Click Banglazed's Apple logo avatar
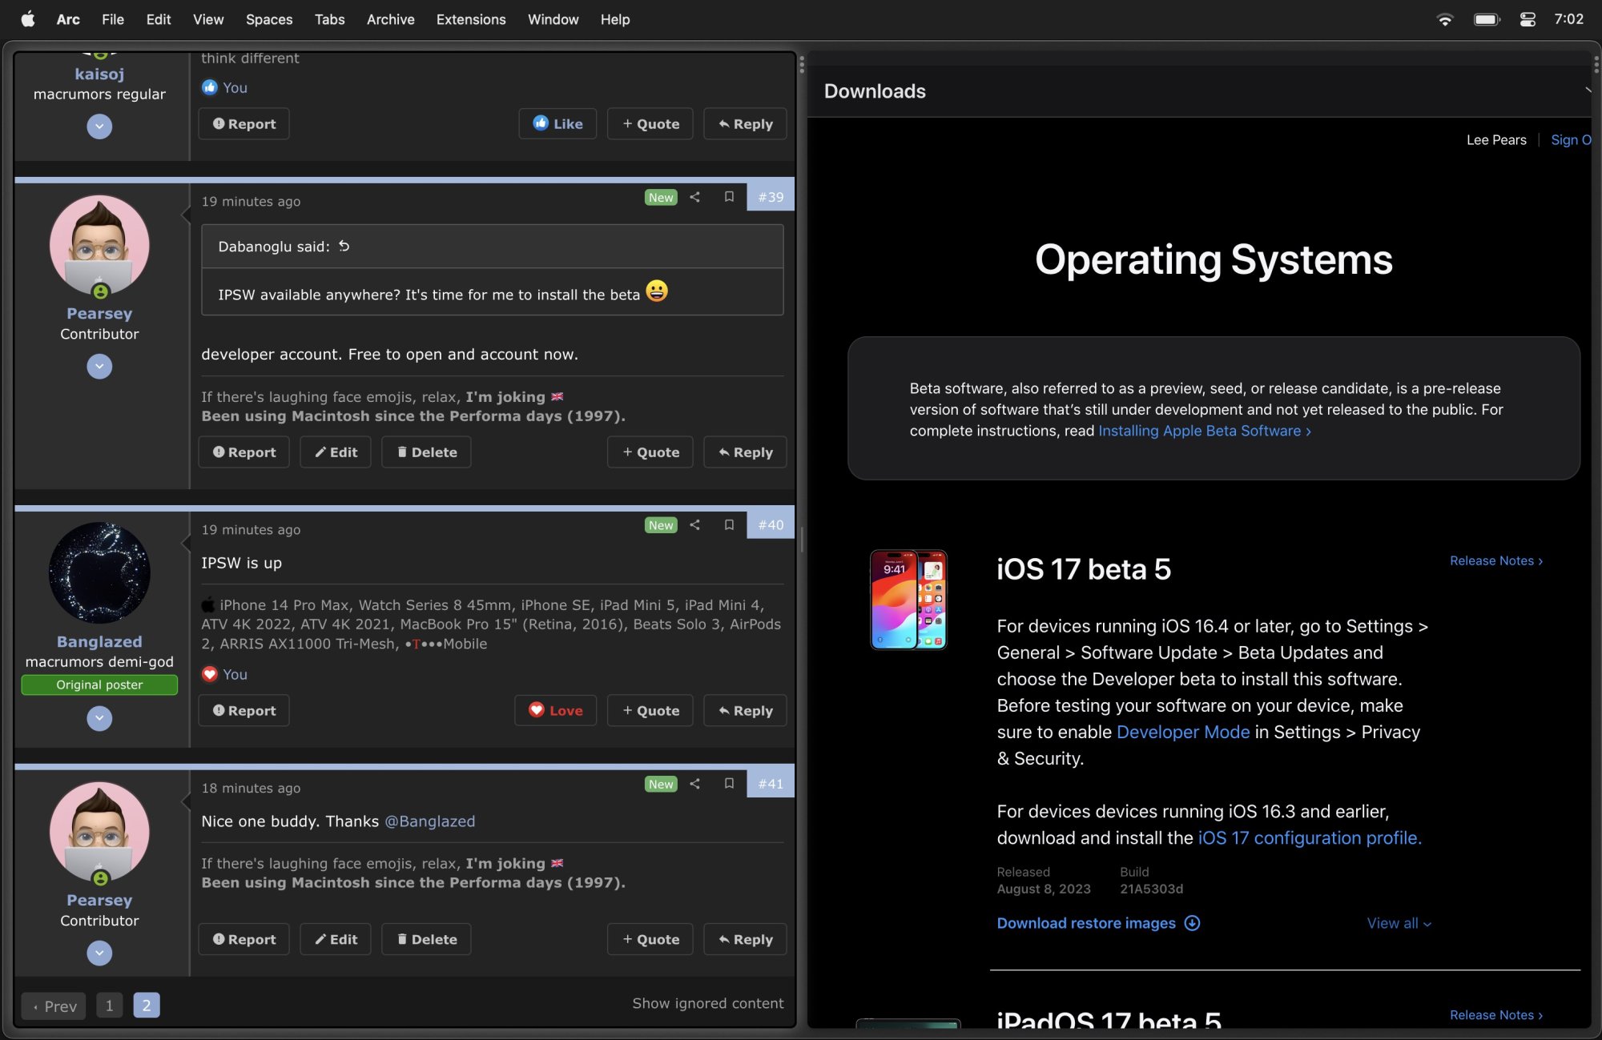Screen dimensions: 1602x1040 point(99,573)
